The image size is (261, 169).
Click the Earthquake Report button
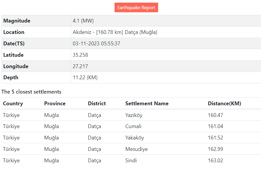pos(136,8)
